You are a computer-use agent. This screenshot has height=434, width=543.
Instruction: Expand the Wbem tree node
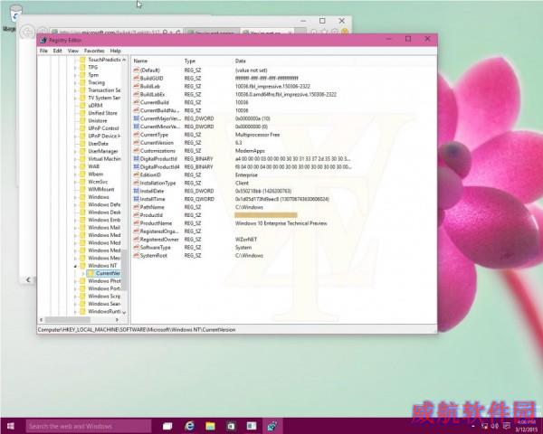tap(75, 175)
